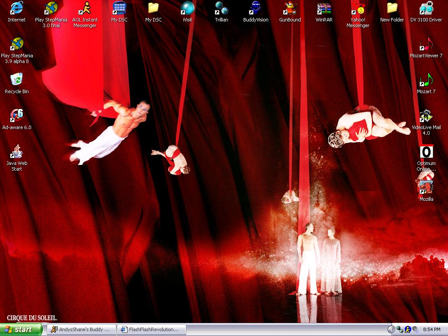The height and width of the screenshot is (336, 448).
Task: Switch to AndysShane's Buddy List taskbar button
Action: pos(81,329)
